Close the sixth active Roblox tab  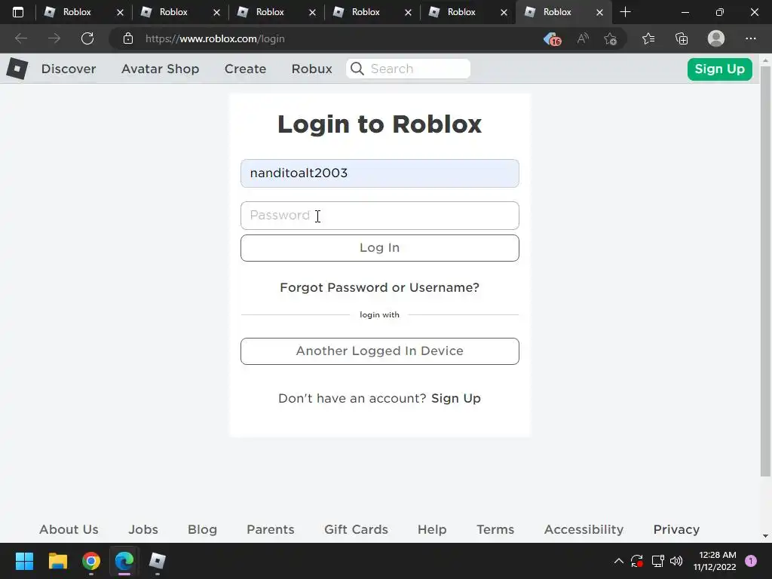pyautogui.click(x=599, y=12)
